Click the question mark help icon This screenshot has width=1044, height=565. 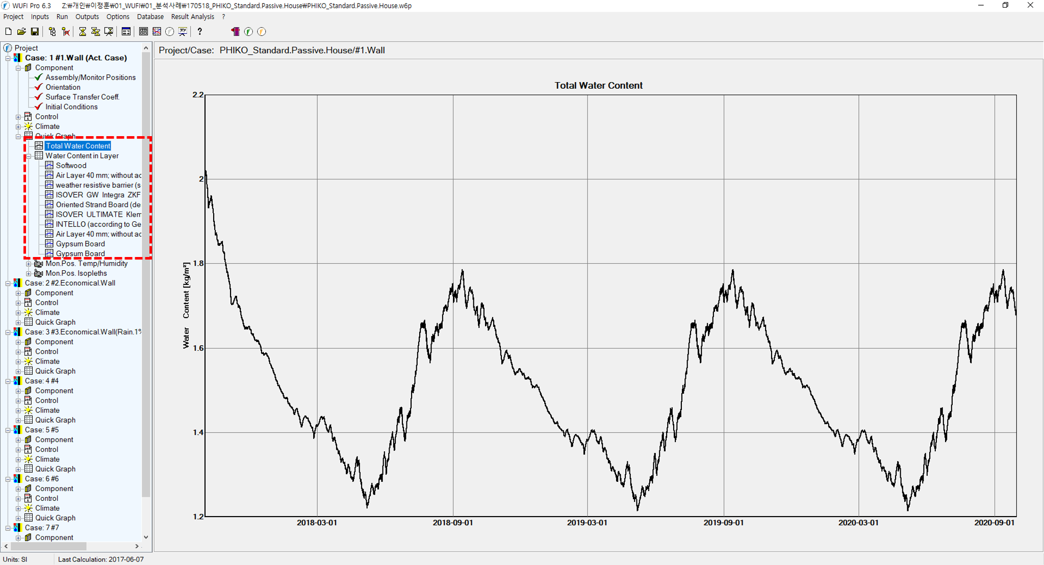199,32
